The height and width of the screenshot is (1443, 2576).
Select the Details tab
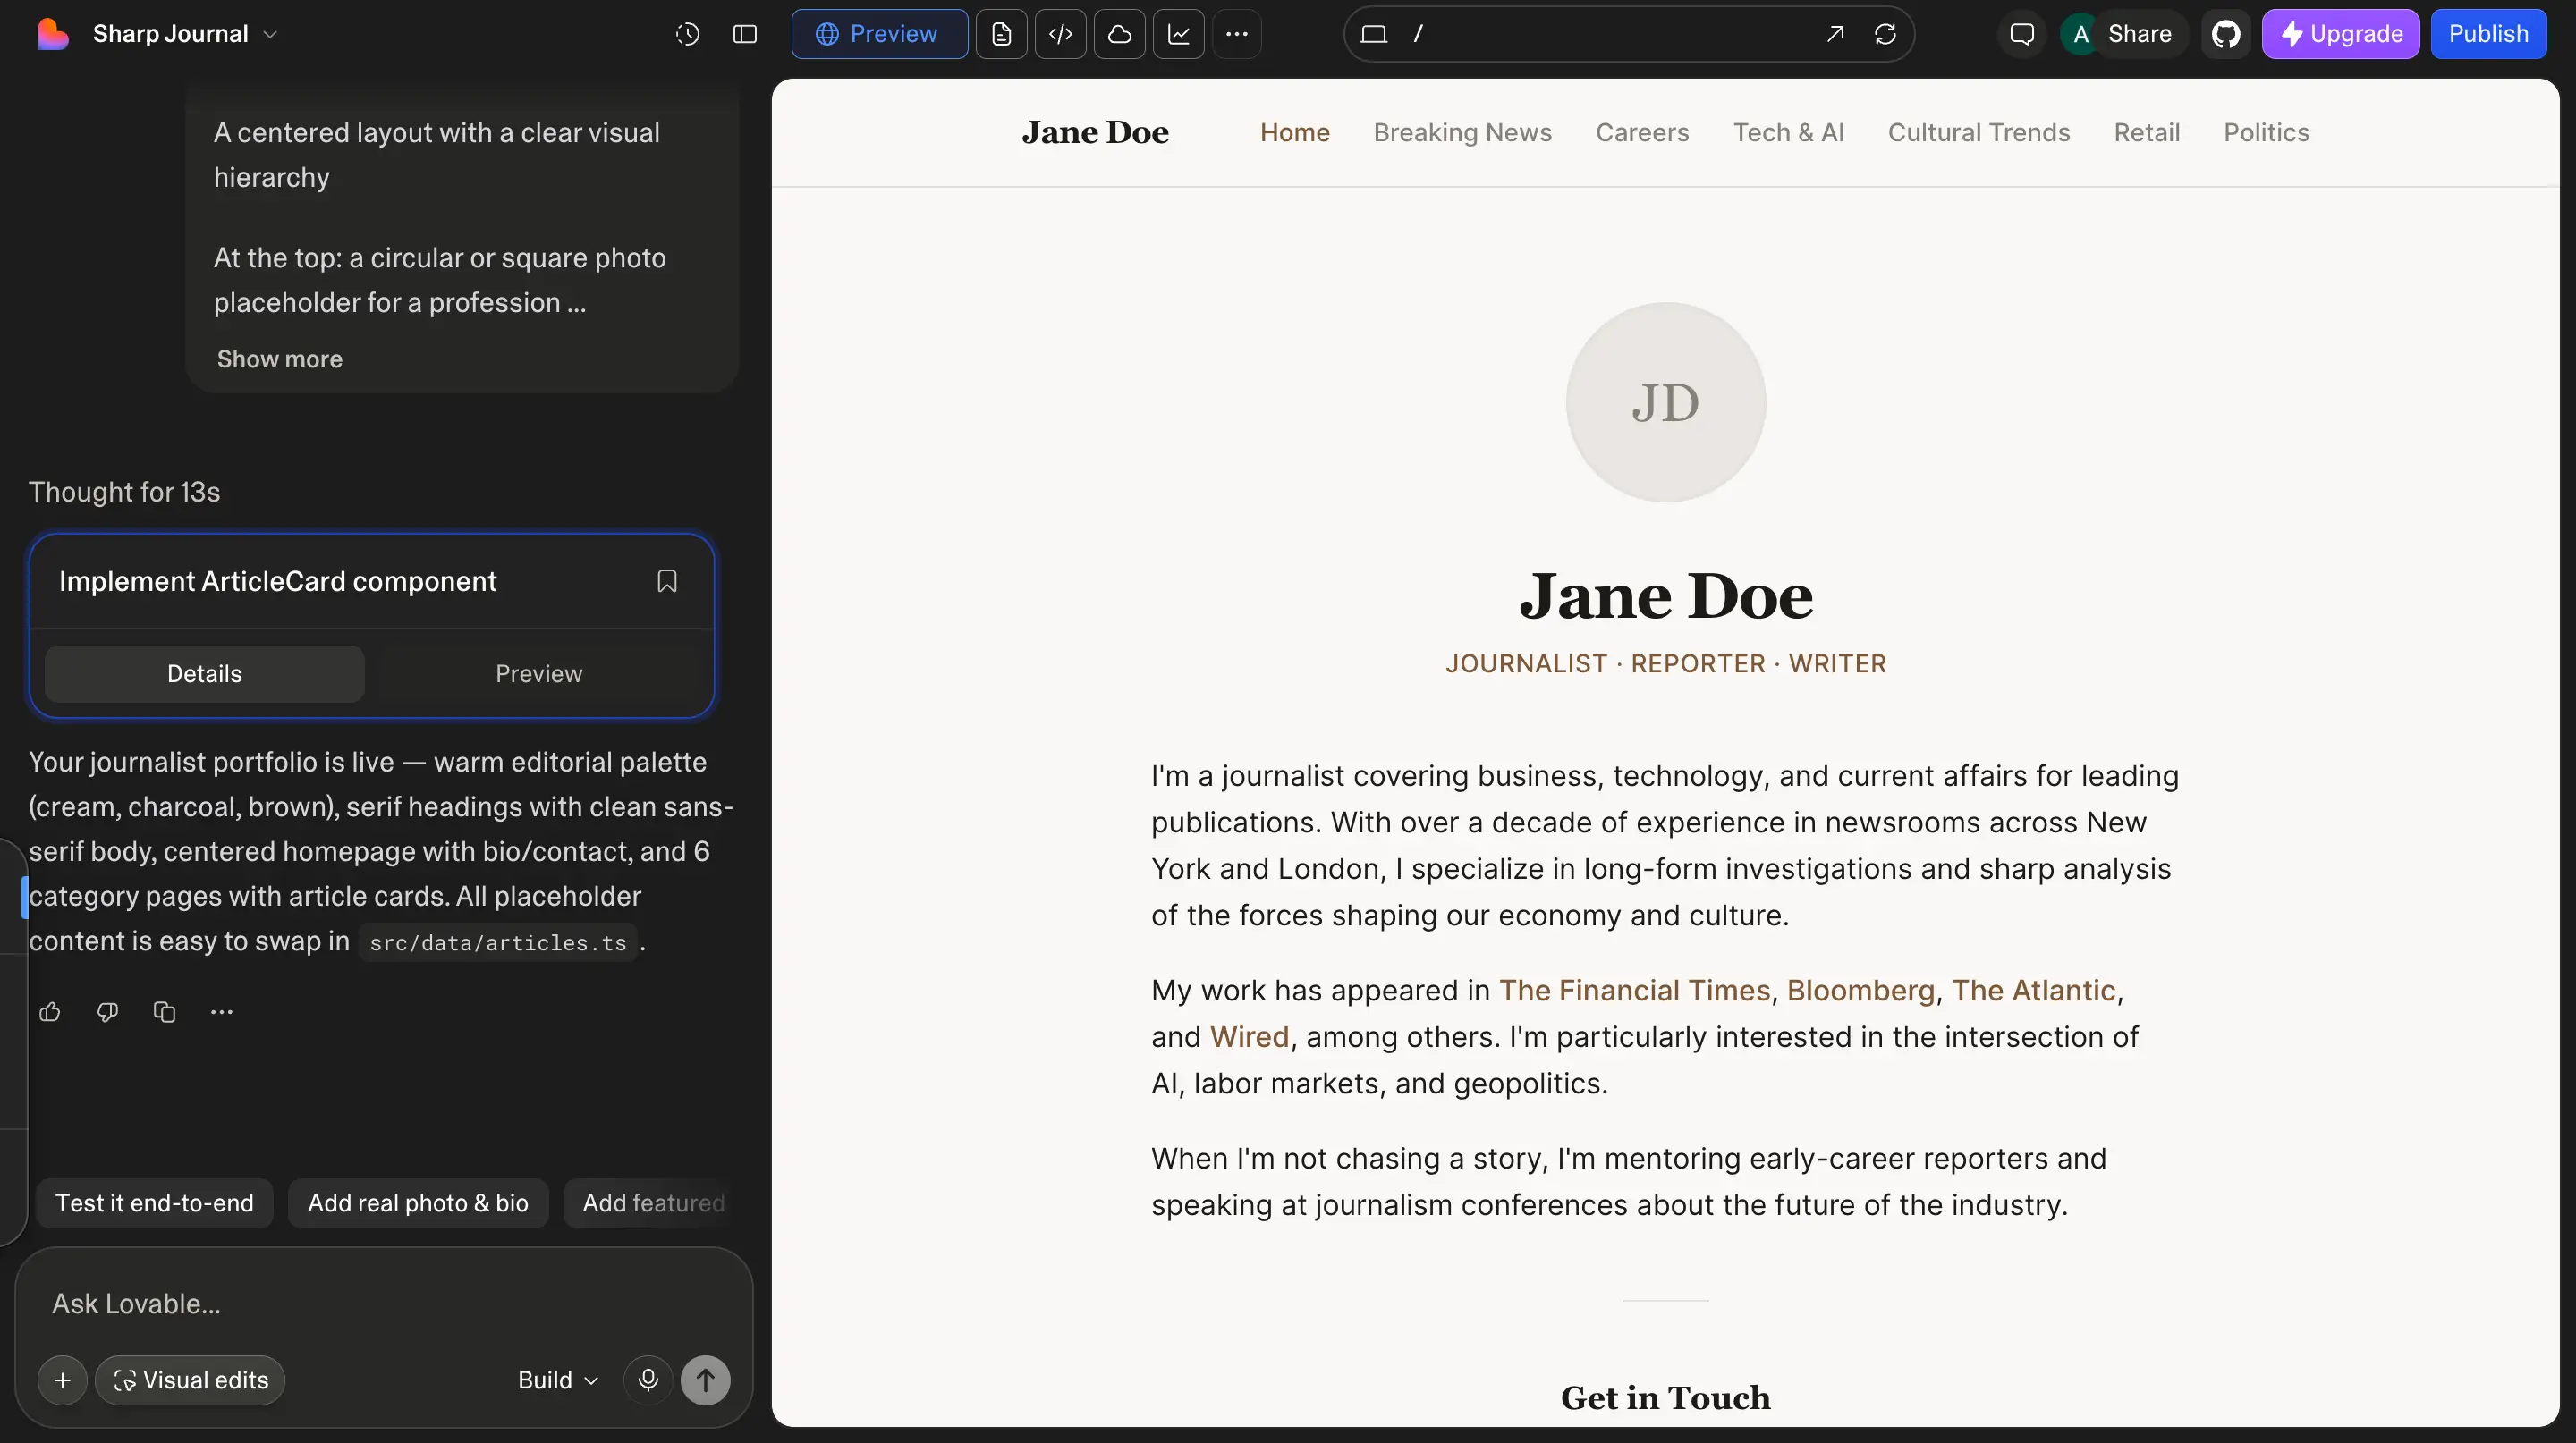pos(204,673)
